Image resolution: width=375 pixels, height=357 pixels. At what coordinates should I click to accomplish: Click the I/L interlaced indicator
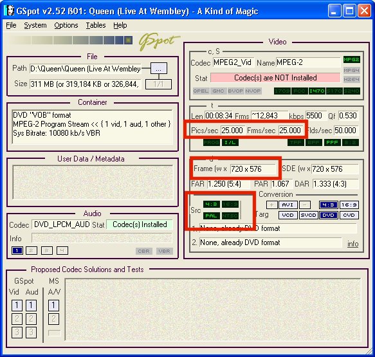tap(230, 143)
